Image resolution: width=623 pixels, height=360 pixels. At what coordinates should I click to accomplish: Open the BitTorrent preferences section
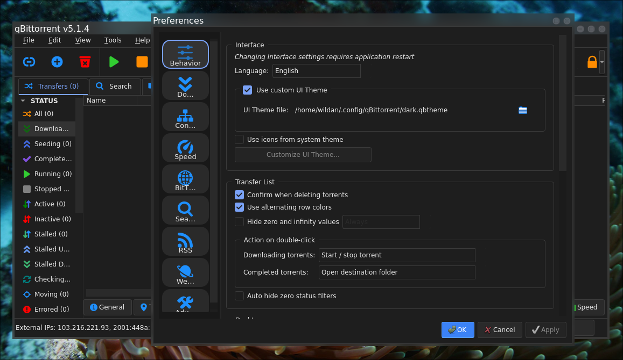(185, 179)
